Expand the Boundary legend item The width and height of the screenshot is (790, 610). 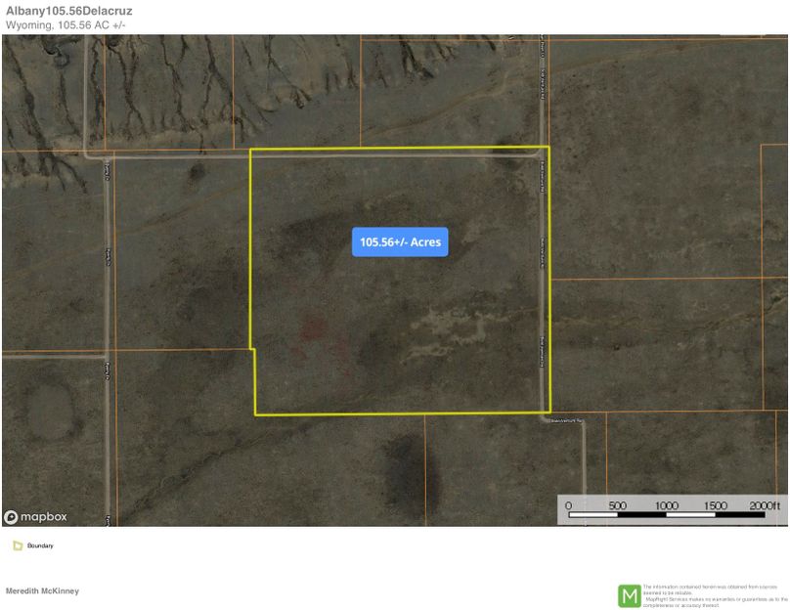coord(40,545)
